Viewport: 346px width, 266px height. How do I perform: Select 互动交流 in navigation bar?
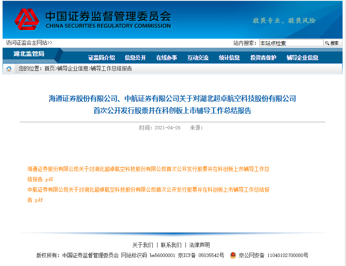[x=198, y=58]
